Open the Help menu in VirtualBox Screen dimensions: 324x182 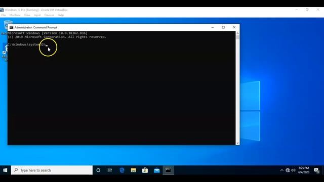[x=61, y=15]
